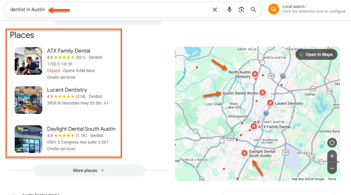
Task: Click the 'Rollingwood' map label
Action: 238,116
